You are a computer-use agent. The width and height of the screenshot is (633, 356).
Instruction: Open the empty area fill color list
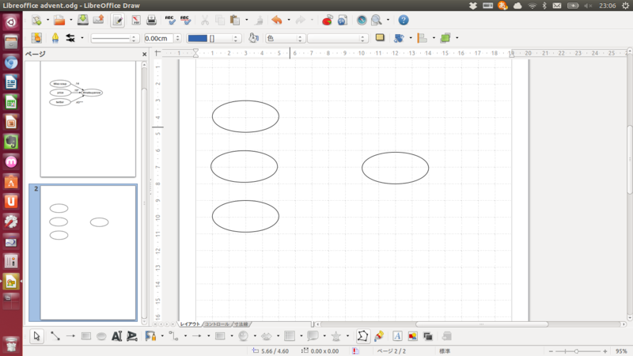coord(338,38)
